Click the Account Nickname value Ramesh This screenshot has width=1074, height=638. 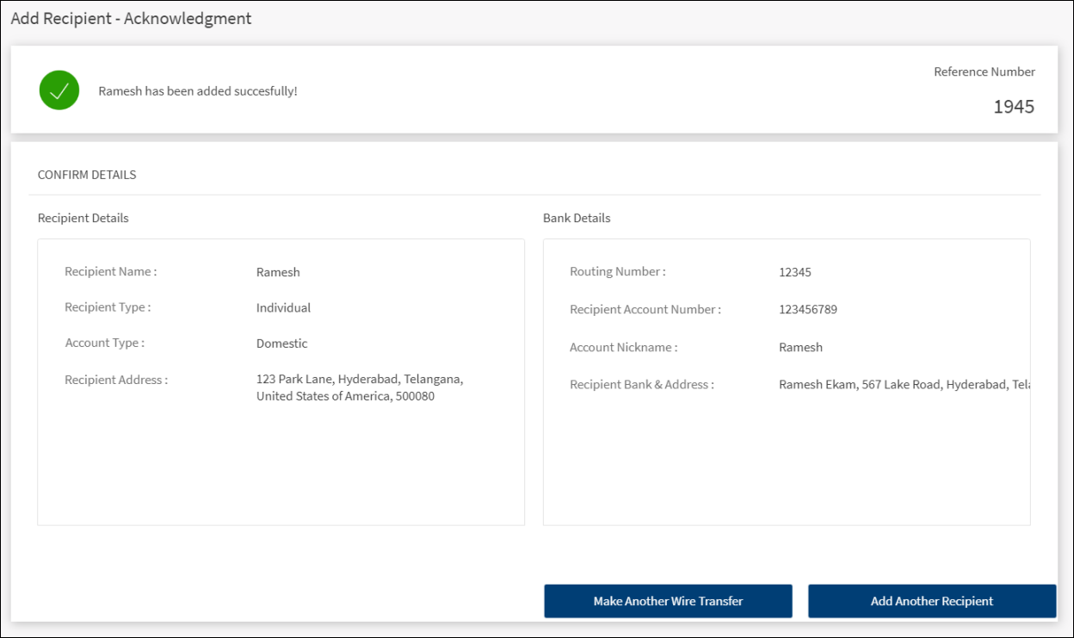(800, 348)
